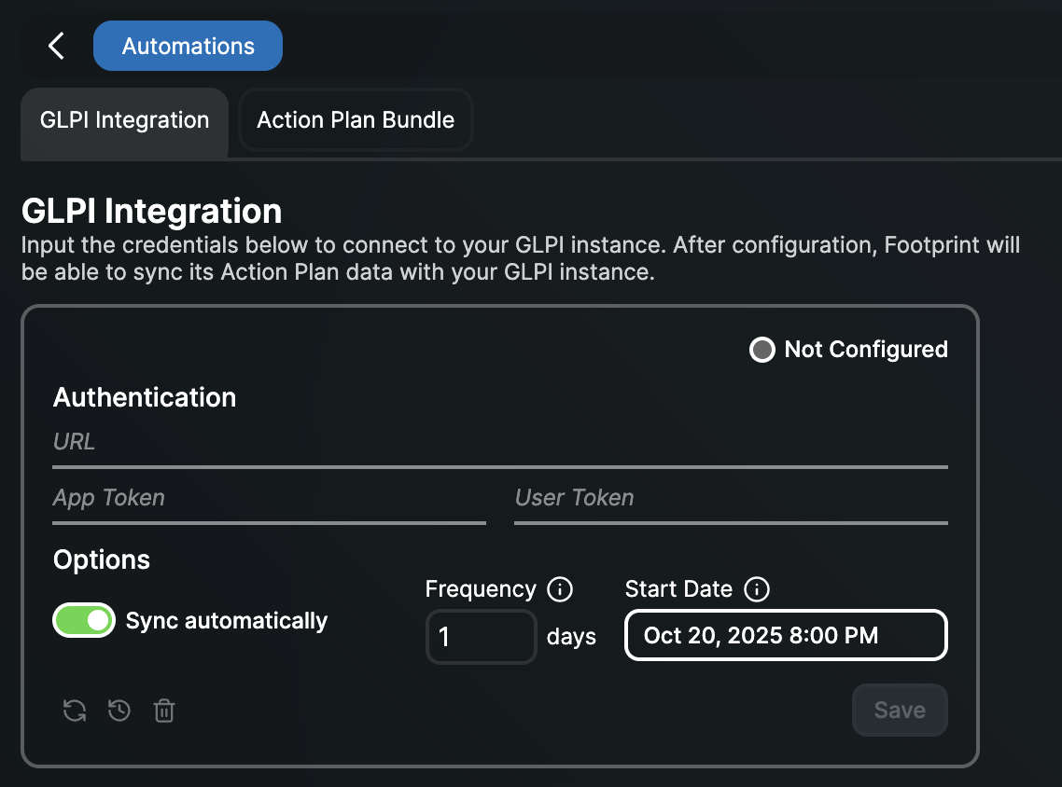Click the back arrow icon
The image size is (1062, 787).
[x=56, y=46]
